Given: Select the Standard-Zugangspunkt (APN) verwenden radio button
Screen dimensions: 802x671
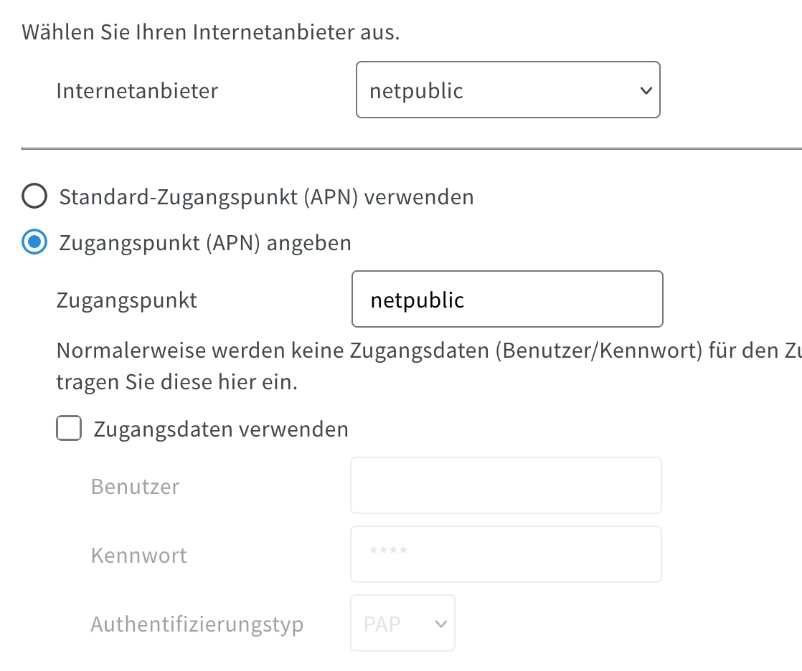Looking at the screenshot, I should pos(34,196).
